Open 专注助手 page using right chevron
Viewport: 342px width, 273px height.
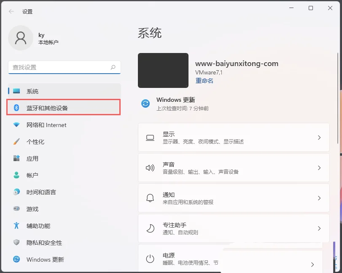[319, 228]
